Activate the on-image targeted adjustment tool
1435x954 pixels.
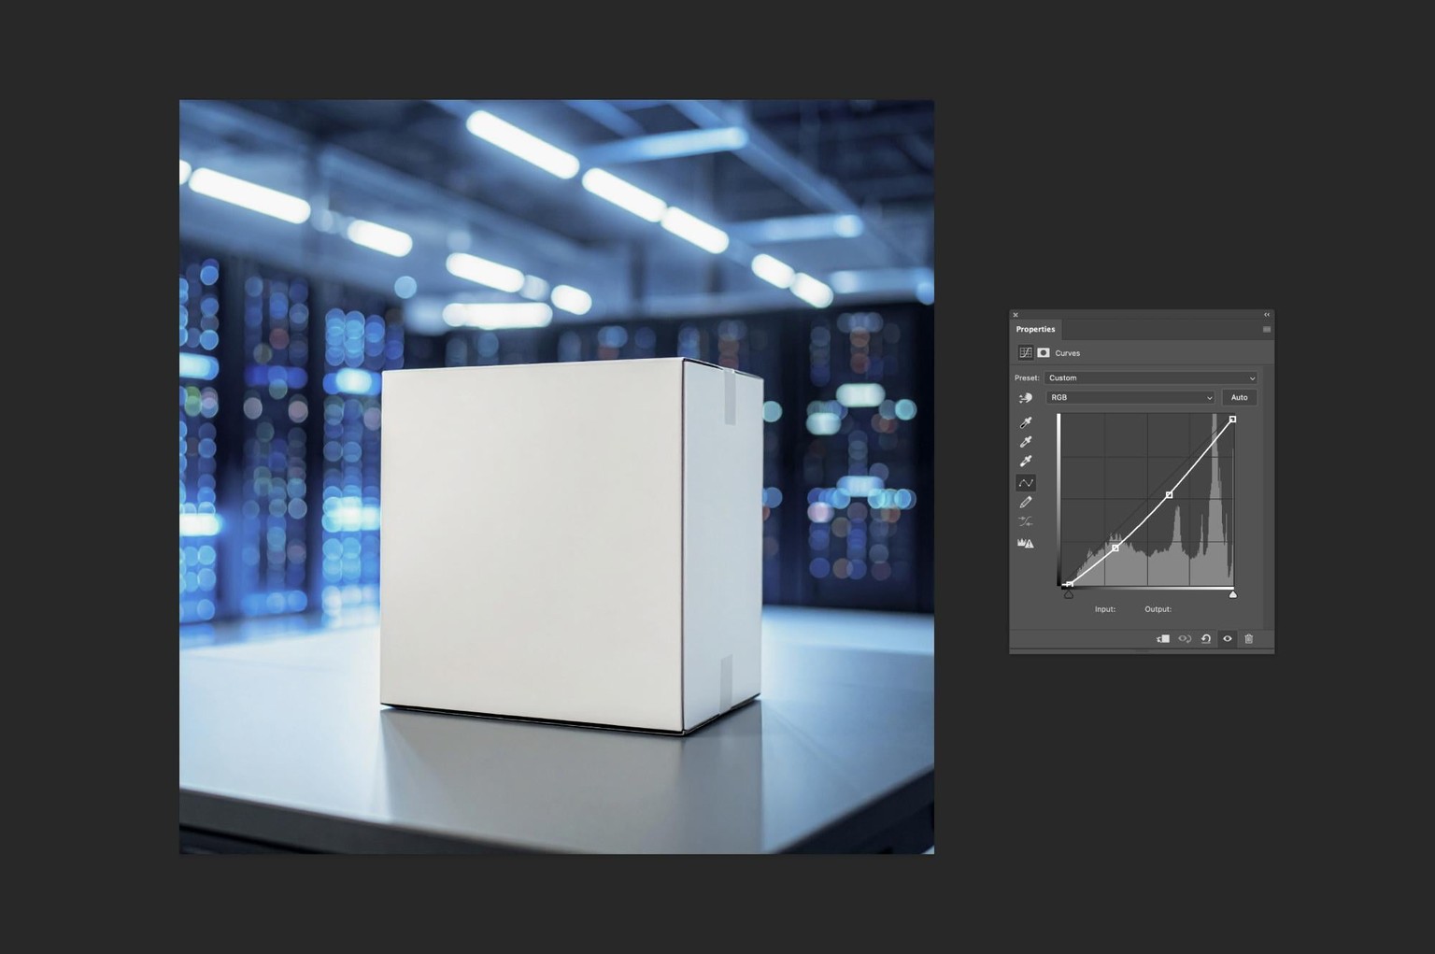[1026, 398]
